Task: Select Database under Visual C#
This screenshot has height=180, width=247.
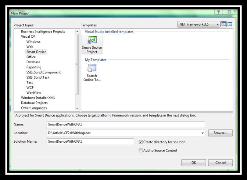Action: pyautogui.click(x=33, y=62)
